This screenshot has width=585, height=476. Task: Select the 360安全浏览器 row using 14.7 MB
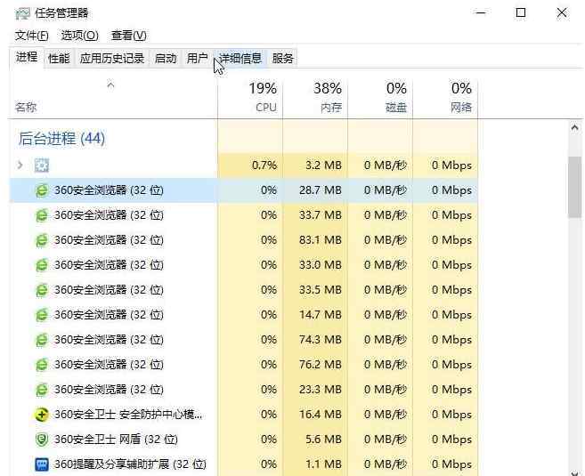point(244,315)
